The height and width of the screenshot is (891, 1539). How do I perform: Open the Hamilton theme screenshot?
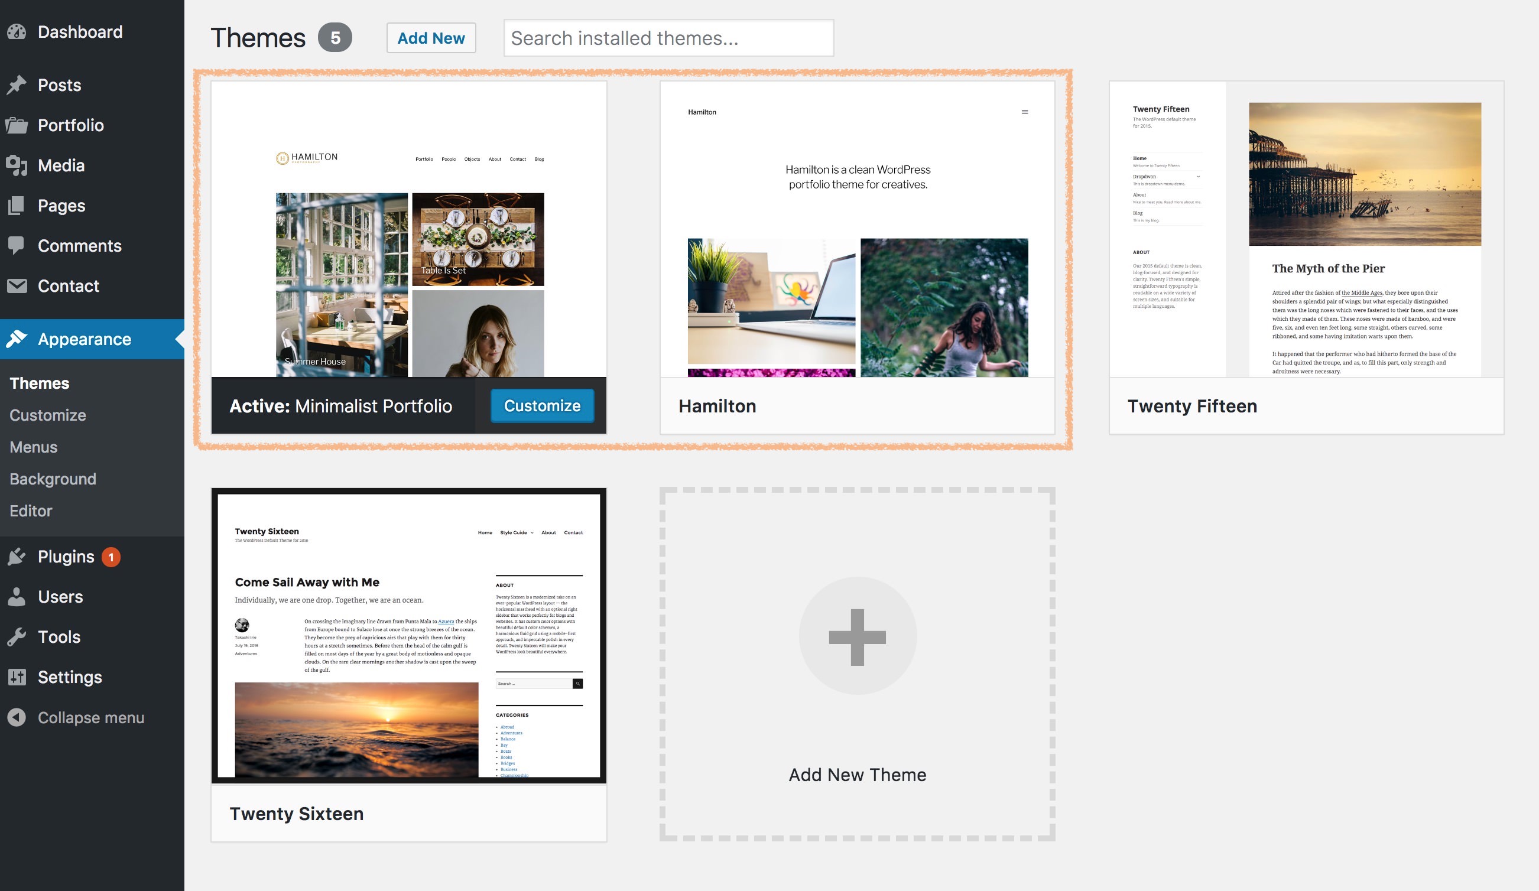858,229
